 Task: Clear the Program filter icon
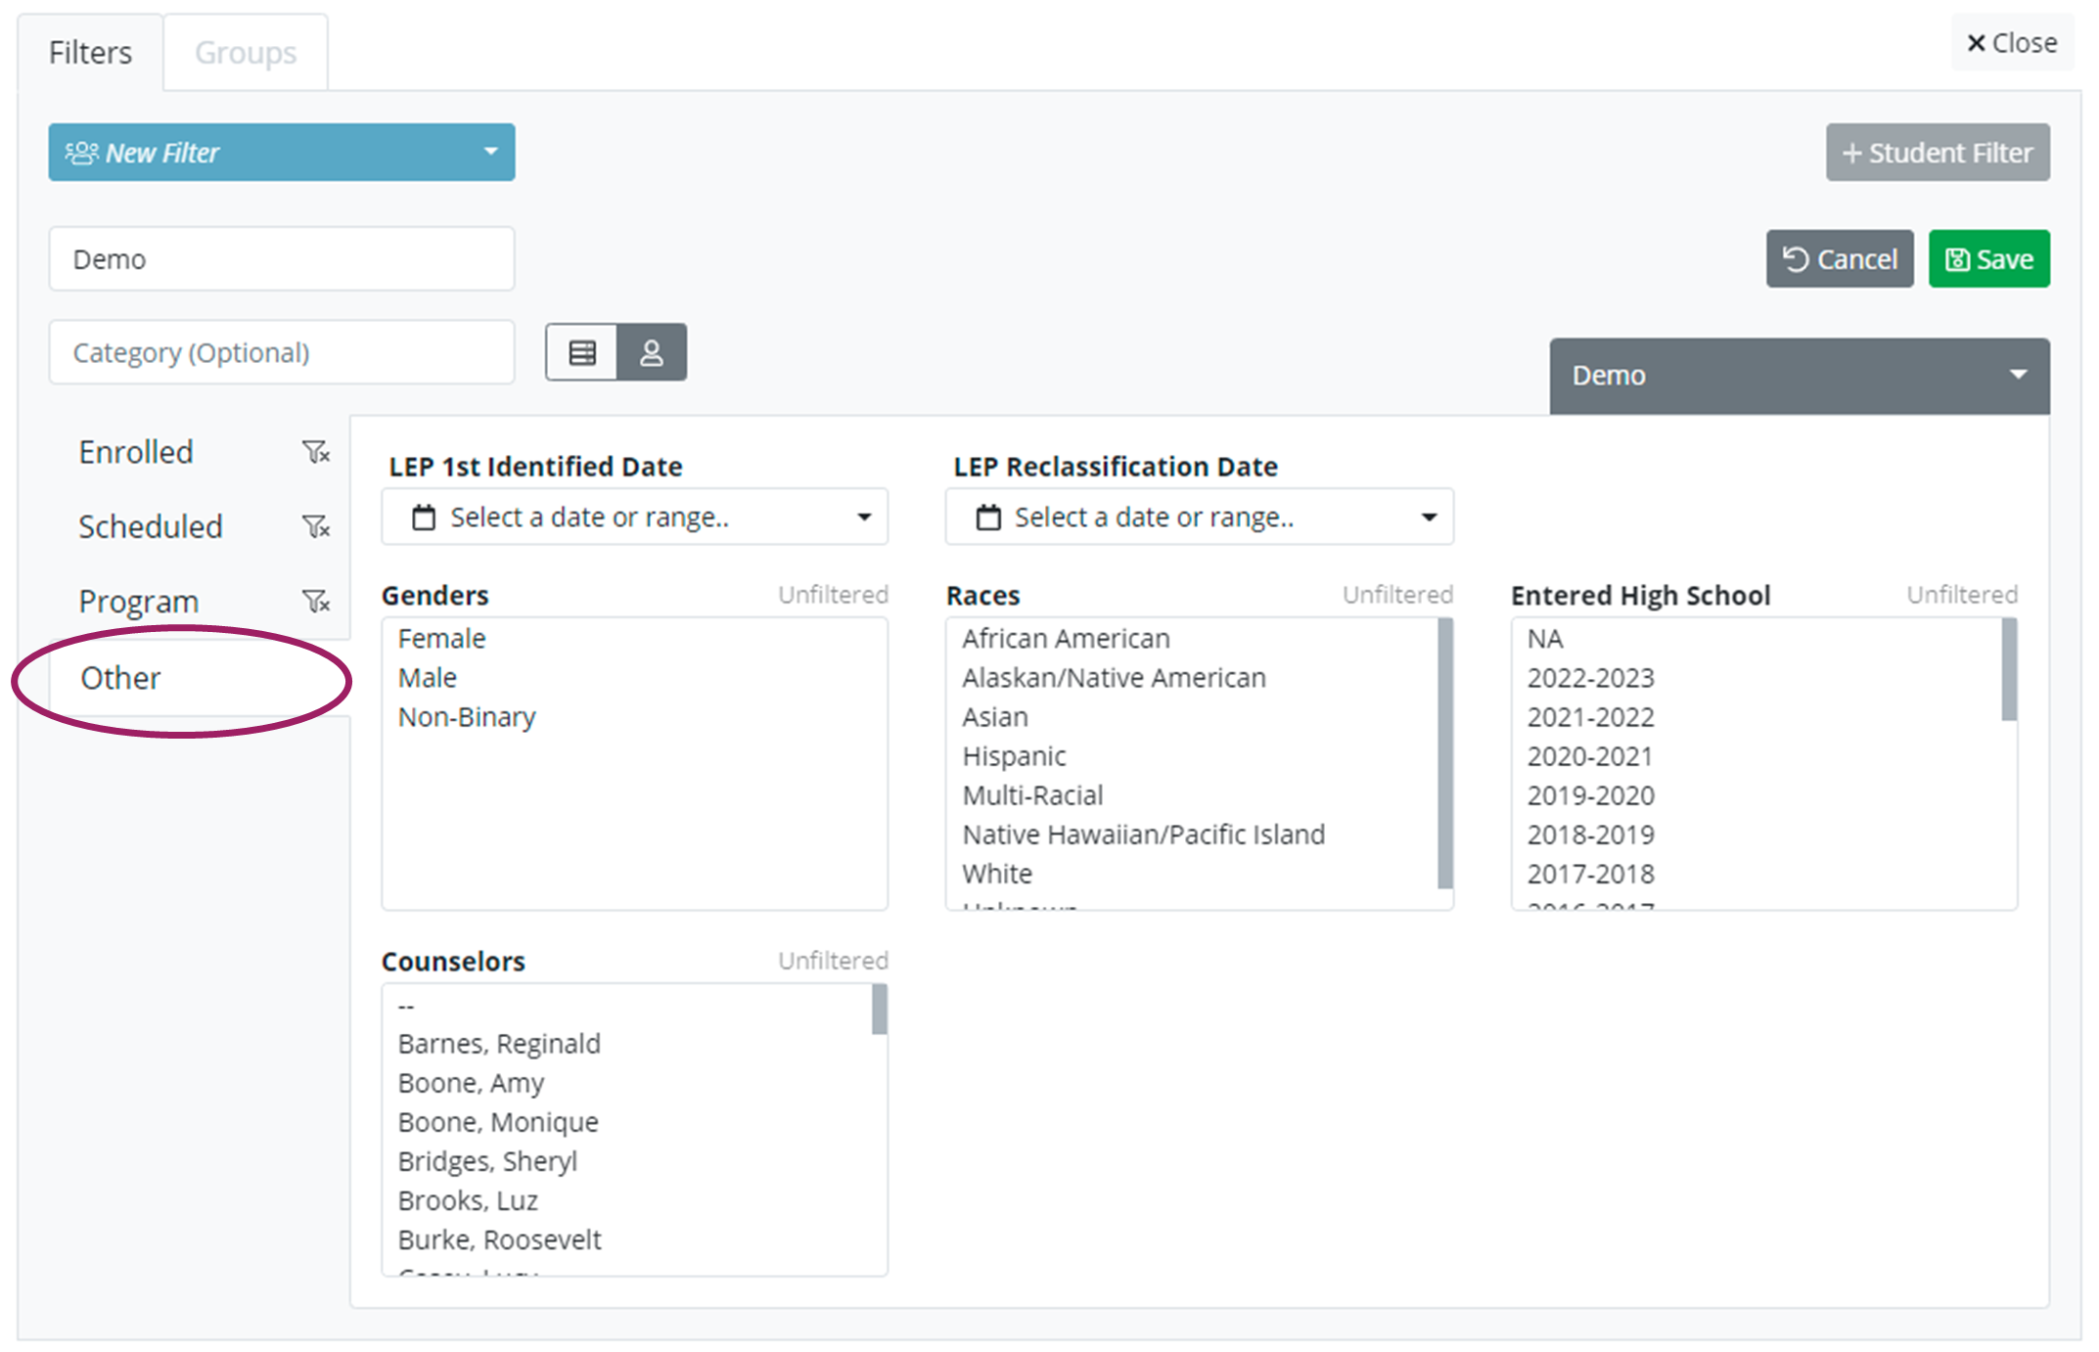click(315, 602)
